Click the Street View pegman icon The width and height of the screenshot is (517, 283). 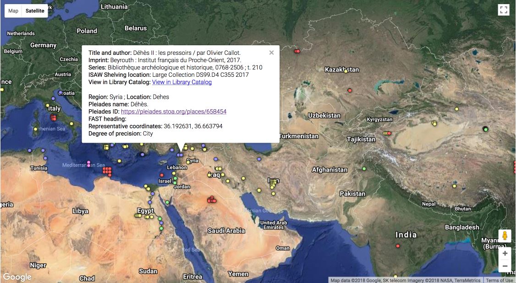[505, 236]
